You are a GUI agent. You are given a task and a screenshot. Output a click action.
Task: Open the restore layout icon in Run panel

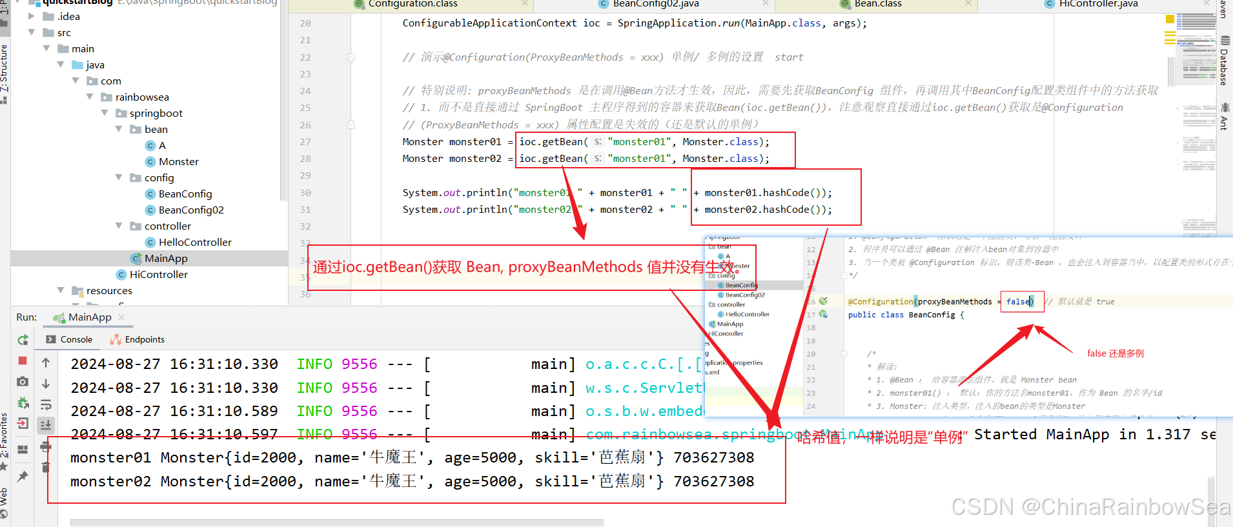23,450
